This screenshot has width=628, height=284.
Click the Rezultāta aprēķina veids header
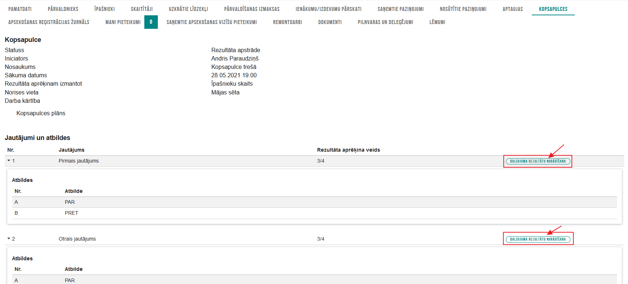point(348,150)
